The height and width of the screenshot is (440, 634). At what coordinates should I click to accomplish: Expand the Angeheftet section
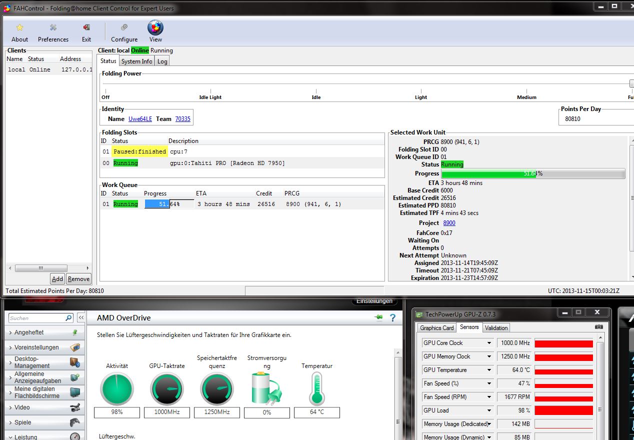click(44, 332)
